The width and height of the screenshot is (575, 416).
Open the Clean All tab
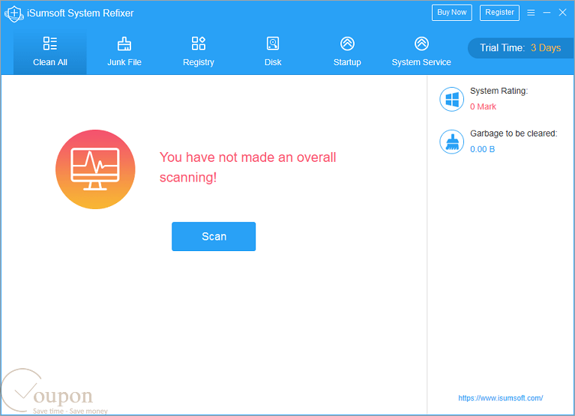tap(50, 52)
